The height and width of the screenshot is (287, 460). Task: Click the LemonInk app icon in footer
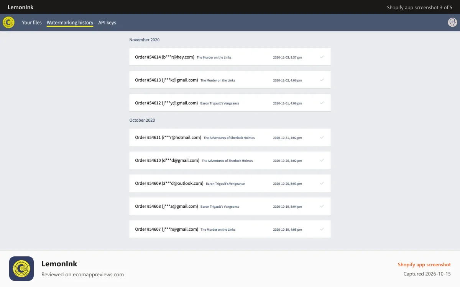click(21, 269)
